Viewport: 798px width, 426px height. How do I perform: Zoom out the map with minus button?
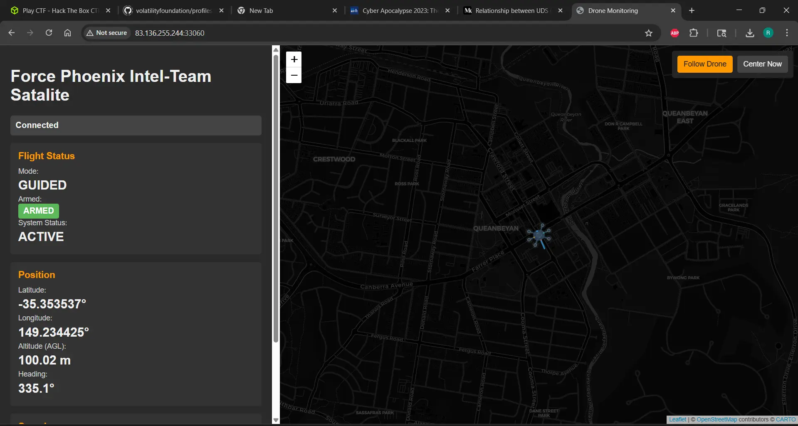pyautogui.click(x=294, y=75)
